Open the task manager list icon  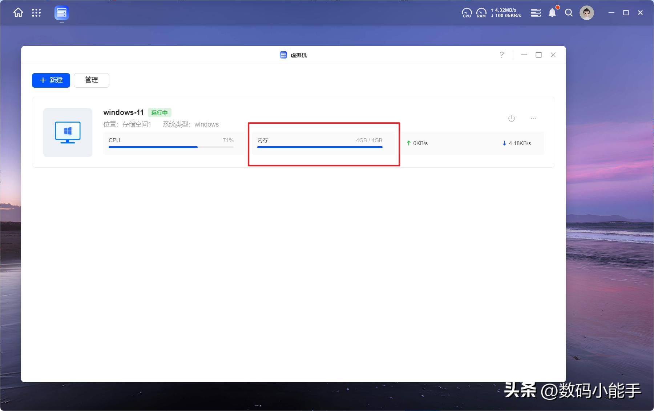coord(536,13)
